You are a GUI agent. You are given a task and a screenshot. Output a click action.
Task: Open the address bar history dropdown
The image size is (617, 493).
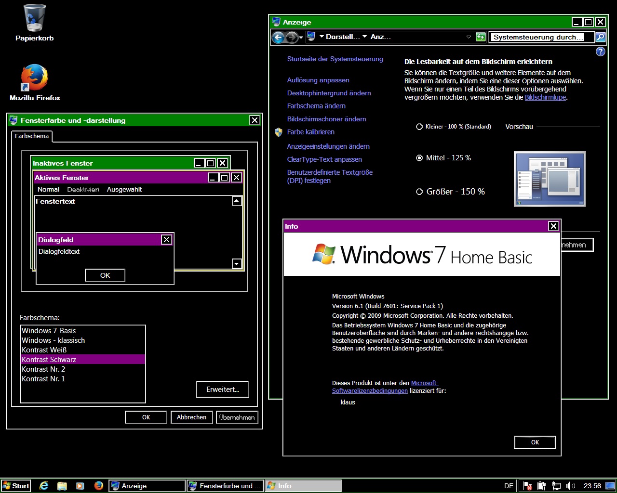(469, 37)
